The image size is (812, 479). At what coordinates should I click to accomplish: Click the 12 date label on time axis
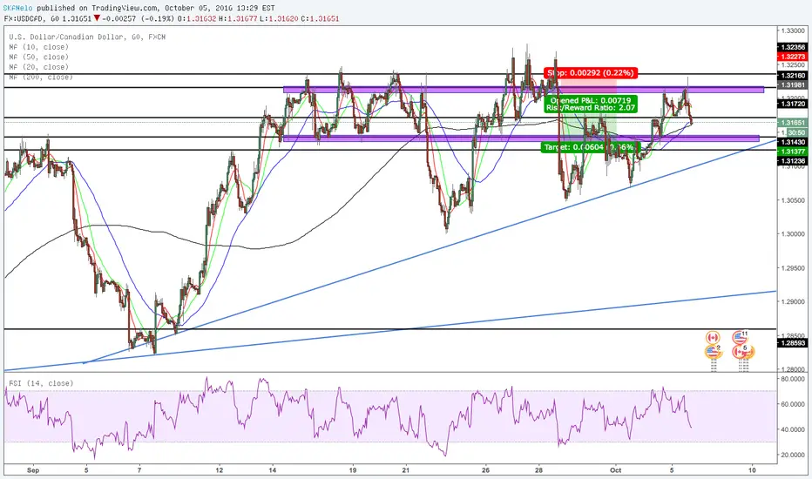coord(220,470)
